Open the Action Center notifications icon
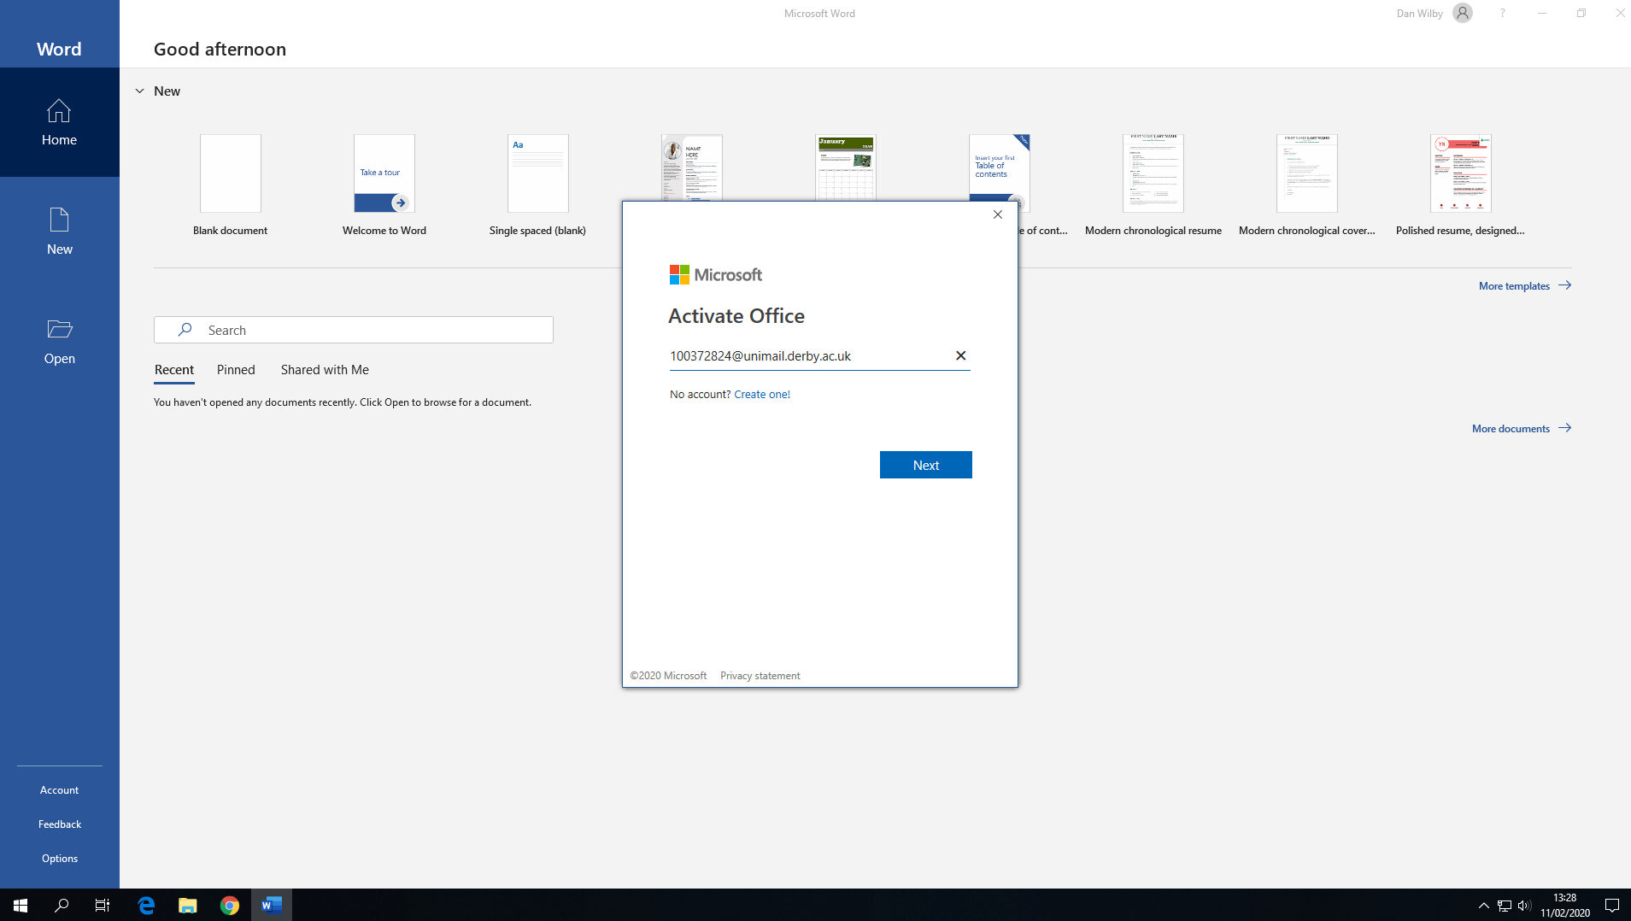The image size is (1631, 921). point(1611,906)
